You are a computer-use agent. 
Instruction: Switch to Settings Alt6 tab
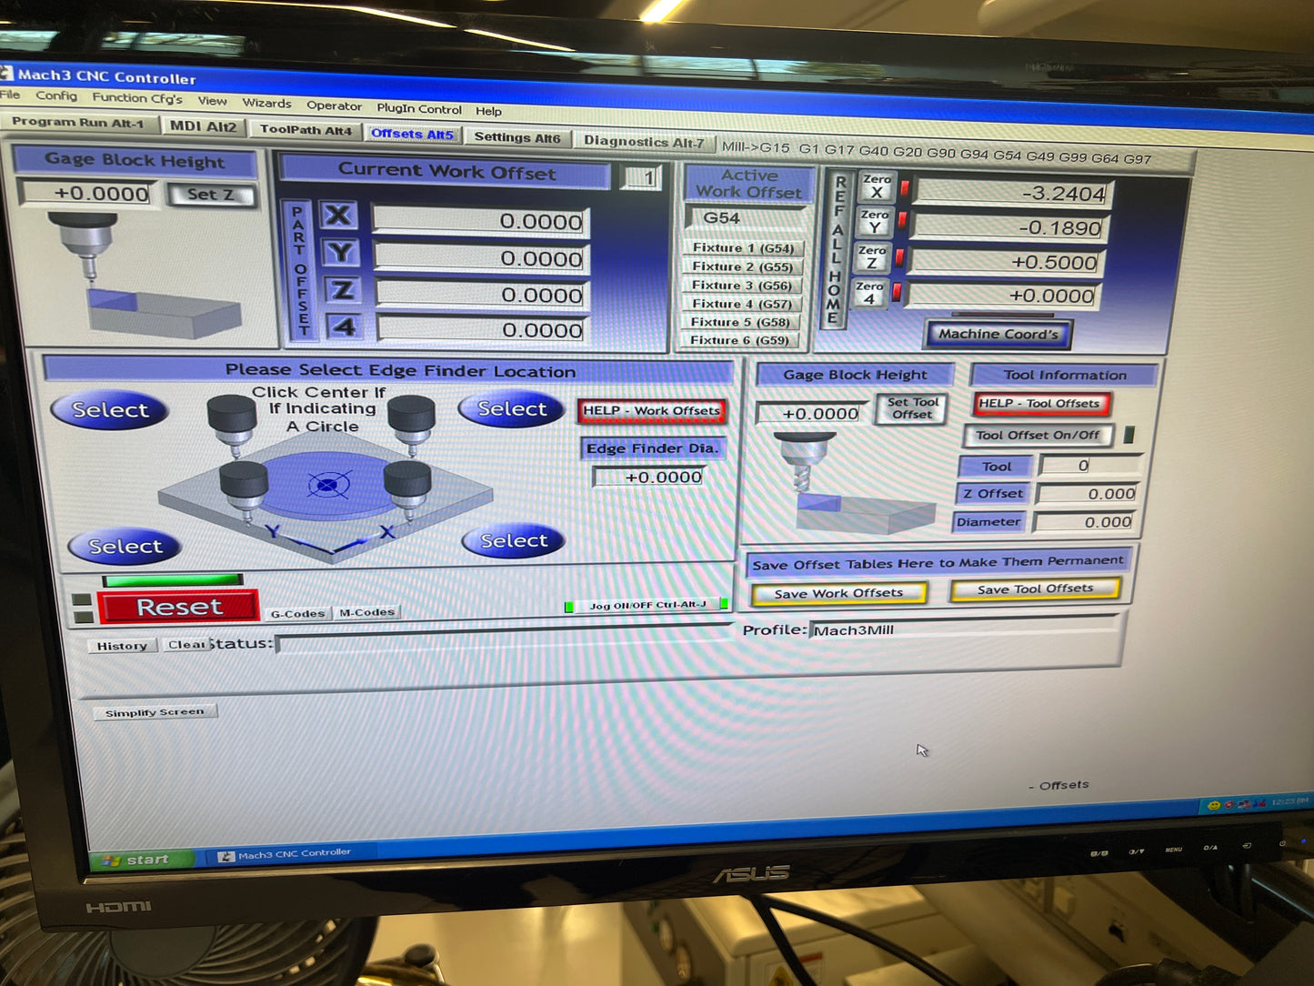[517, 137]
